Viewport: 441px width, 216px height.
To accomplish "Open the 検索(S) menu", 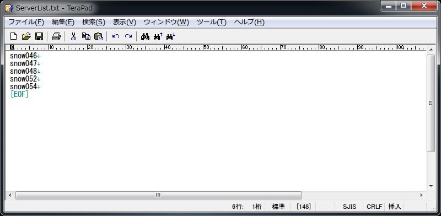I will click(x=94, y=22).
